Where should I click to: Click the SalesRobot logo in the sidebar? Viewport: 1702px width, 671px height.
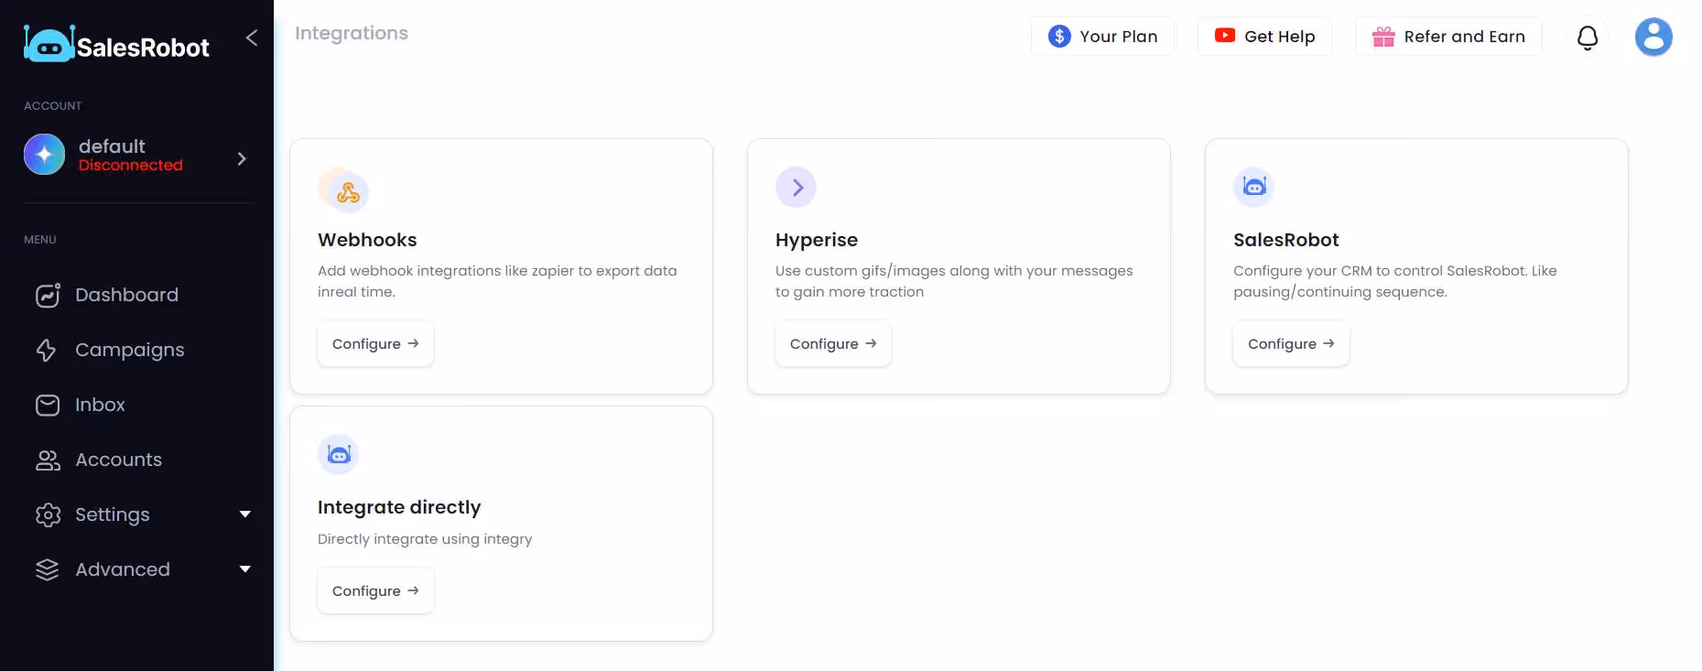[x=116, y=44]
